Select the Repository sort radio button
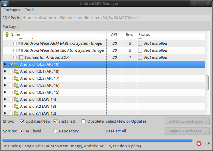Viewport: 213px width, 151px height. 55,131
